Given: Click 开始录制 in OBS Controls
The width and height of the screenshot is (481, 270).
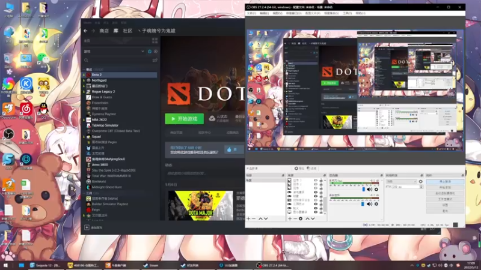Looking at the screenshot, I should point(445,187).
